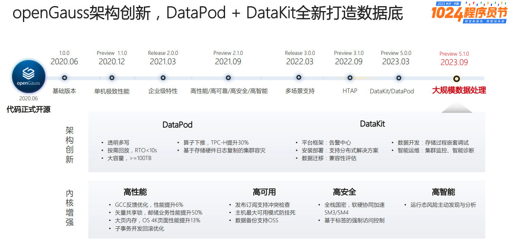Click 运行态风险主动发现与分析 bullet
The image size is (514, 248).
click(443, 205)
